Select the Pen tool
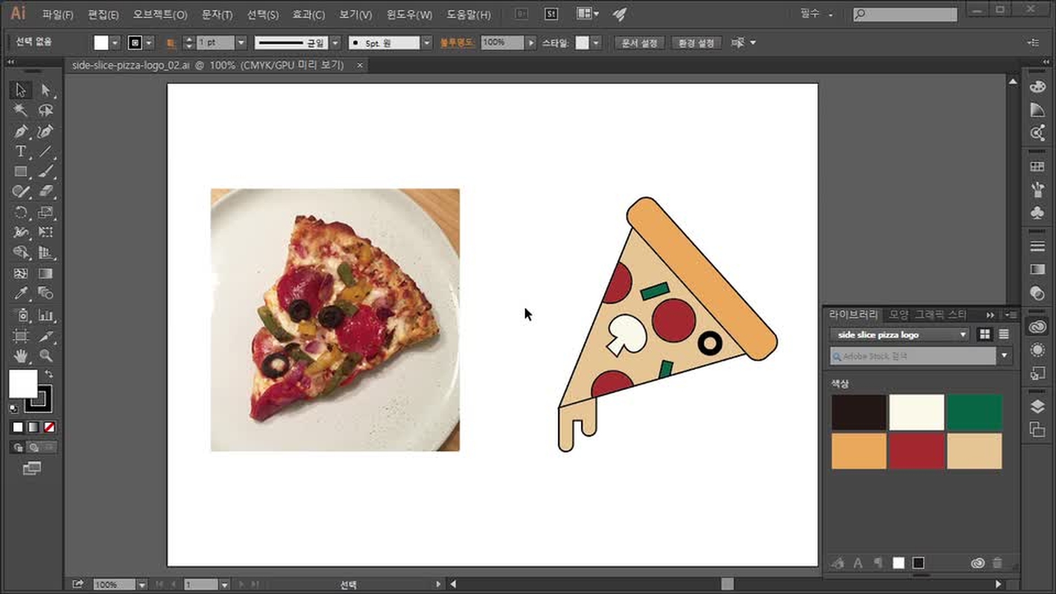Viewport: 1056px width, 594px height. 20,131
